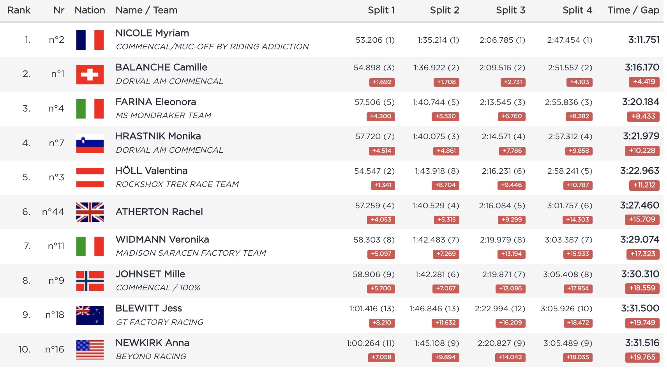The width and height of the screenshot is (667, 370).
Task: Click Widmann's final time 3:29.074
Action: click(640, 240)
